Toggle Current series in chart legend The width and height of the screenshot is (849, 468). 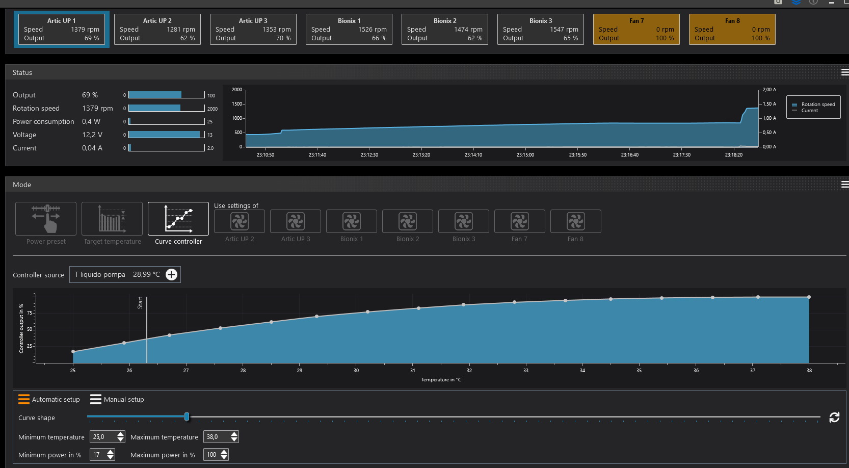pyautogui.click(x=805, y=110)
